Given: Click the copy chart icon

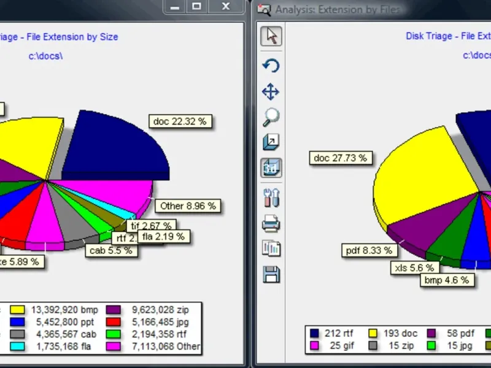Looking at the screenshot, I should pos(271,248).
